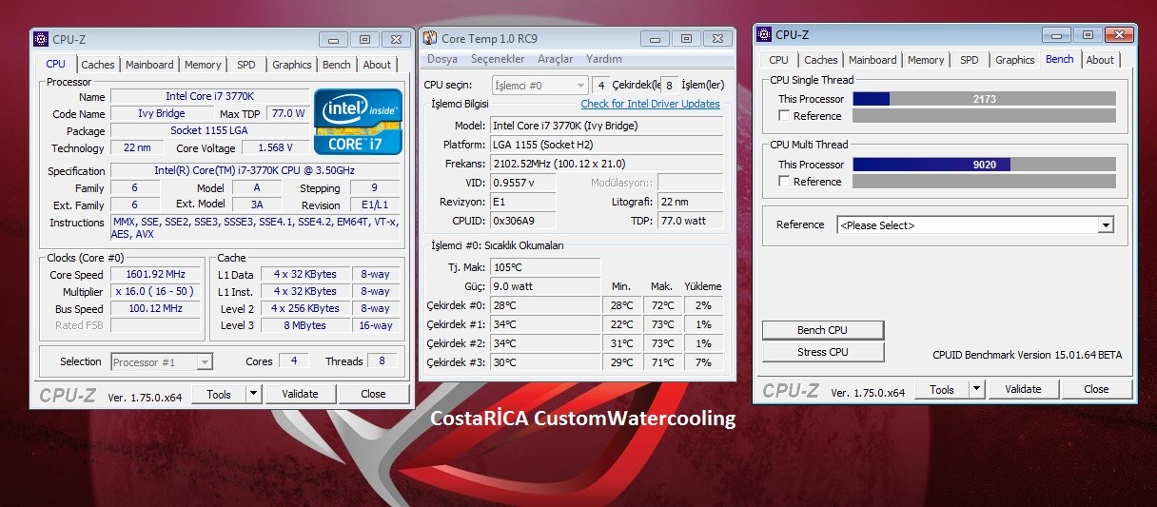The image size is (1157, 507).
Task: Click the Name field showing Intel Core i7 3770K
Action: pos(209,96)
